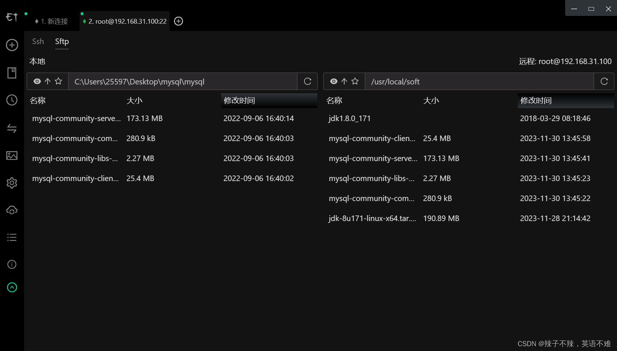Select remote file mysql-community-com...
617x351 pixels.
pyautogui.click(x=371, y=198)
